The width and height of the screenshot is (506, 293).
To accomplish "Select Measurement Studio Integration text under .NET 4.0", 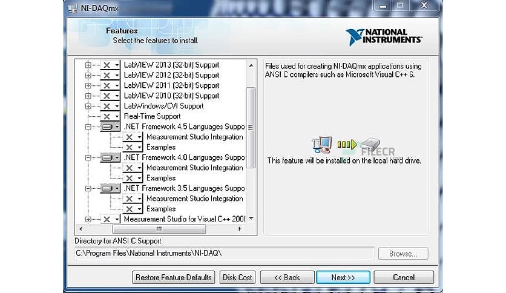I will click(x=194, y=168).
